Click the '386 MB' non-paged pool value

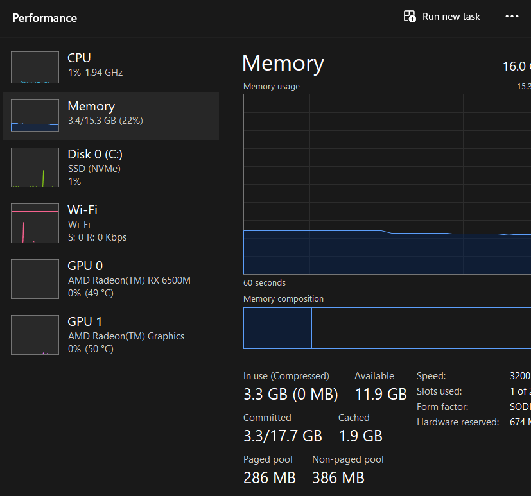click(x=338, y=478)
